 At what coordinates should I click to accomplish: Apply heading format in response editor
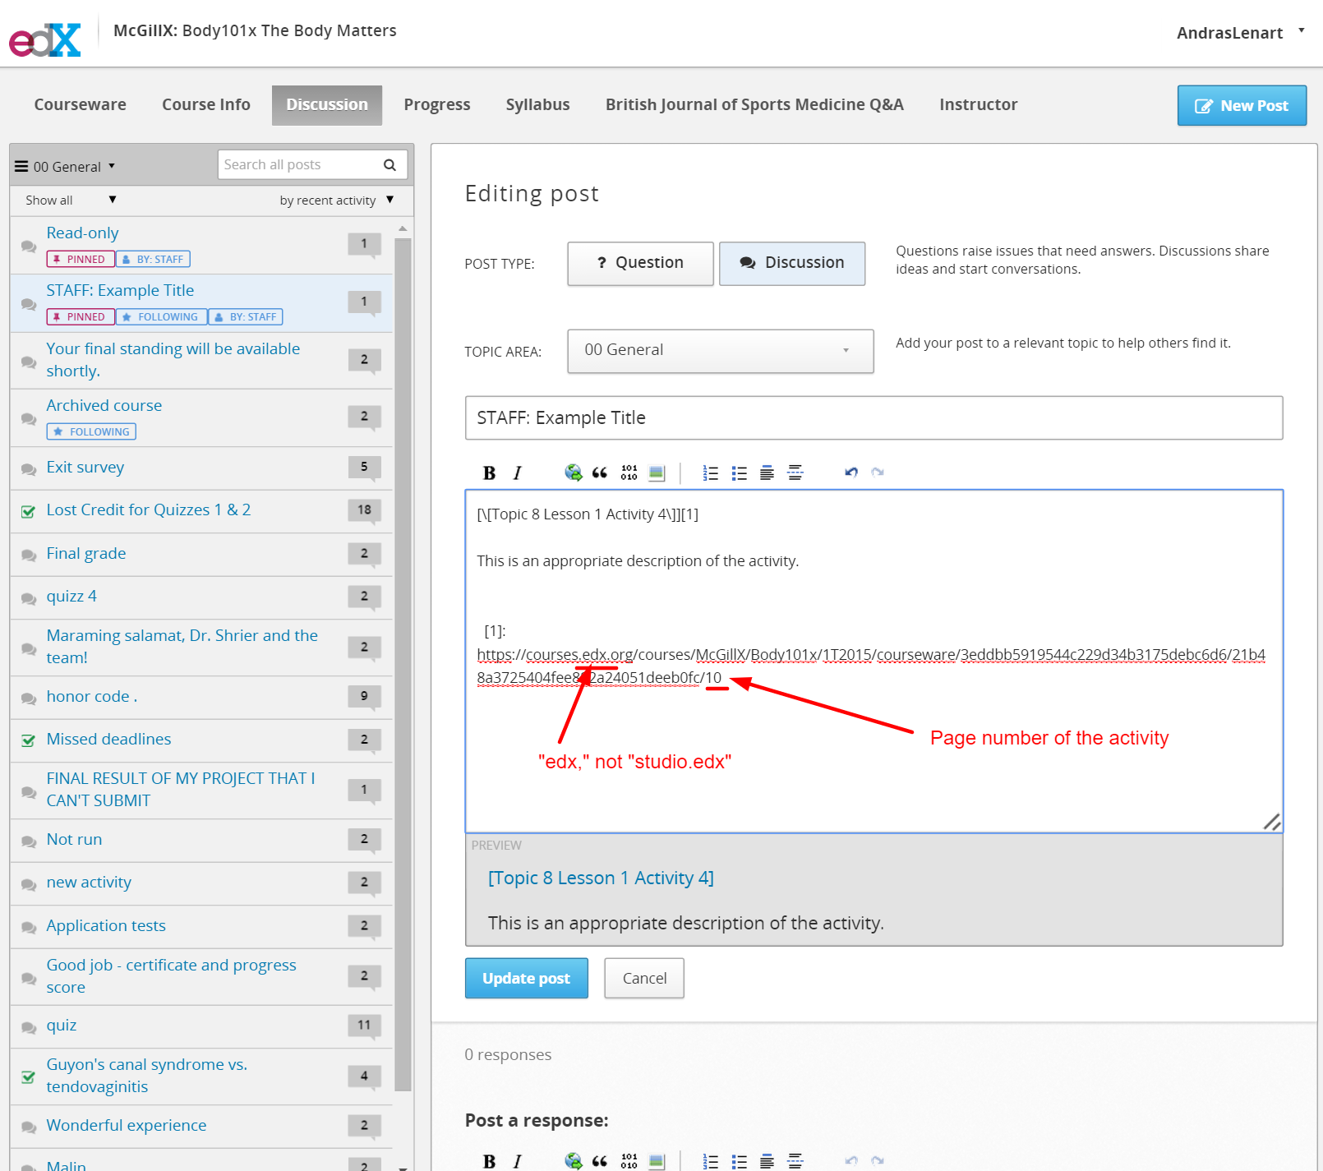click(767, 1161)
